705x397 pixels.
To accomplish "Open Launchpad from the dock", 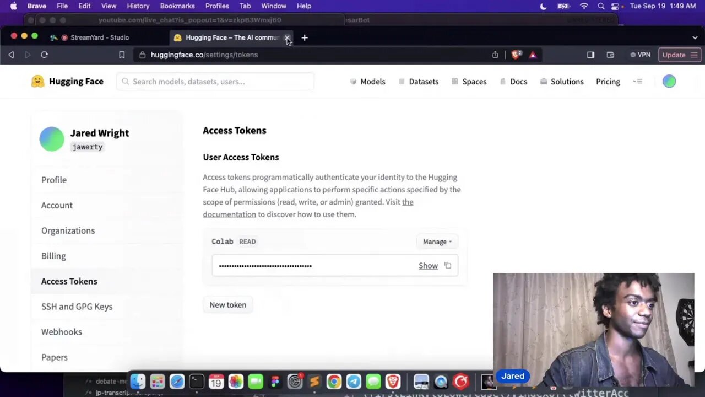I will [158, 382].
